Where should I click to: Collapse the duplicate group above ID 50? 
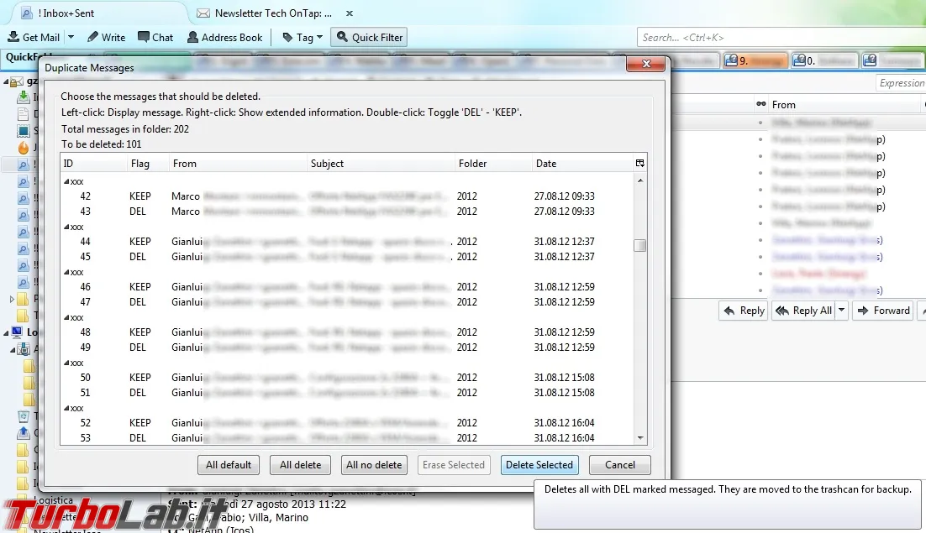click(66, 363)
